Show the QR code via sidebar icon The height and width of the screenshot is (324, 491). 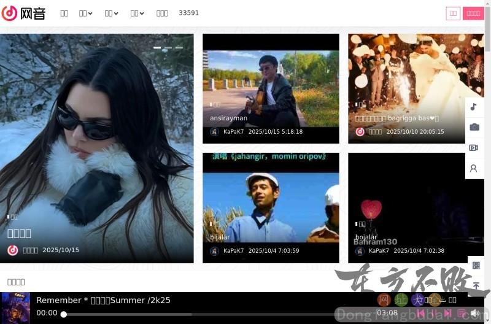[x=476, y=266]
